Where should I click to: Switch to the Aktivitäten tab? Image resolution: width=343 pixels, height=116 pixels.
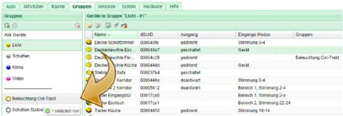[33, 6]
